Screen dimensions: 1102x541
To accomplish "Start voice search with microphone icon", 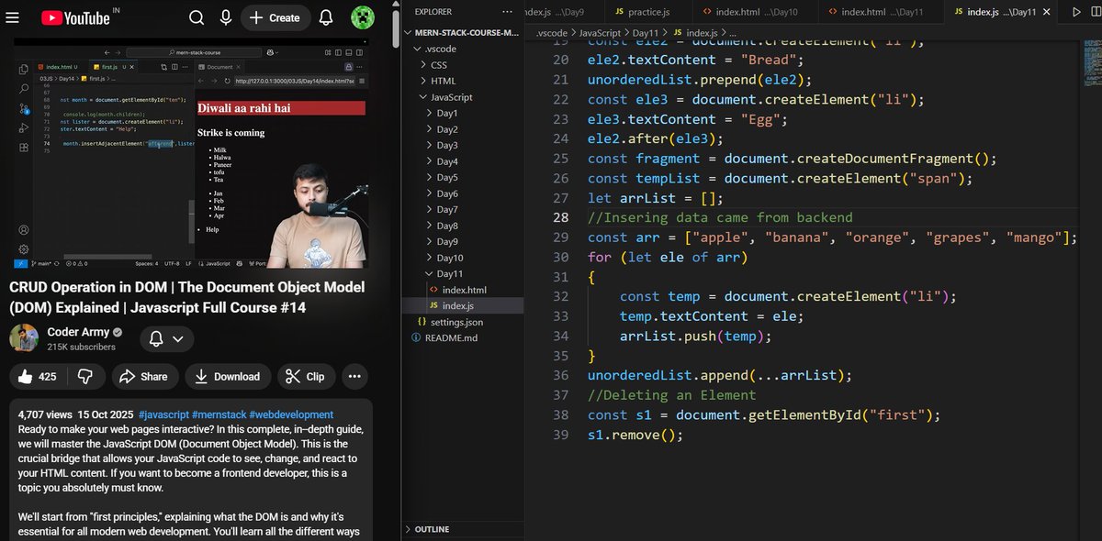I will 225,17.
